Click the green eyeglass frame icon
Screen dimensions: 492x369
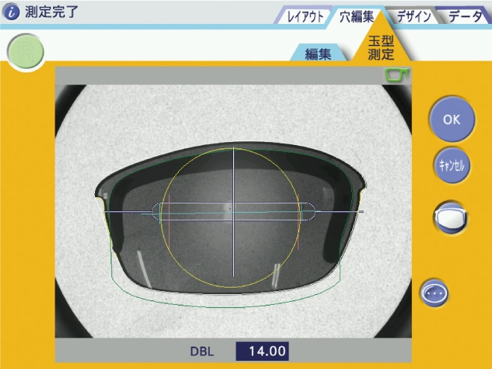click(x=397, y=75)
